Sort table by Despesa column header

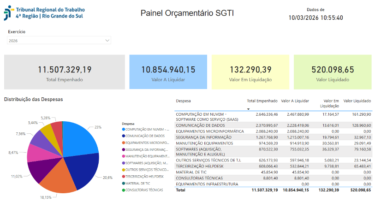[183, 101]
